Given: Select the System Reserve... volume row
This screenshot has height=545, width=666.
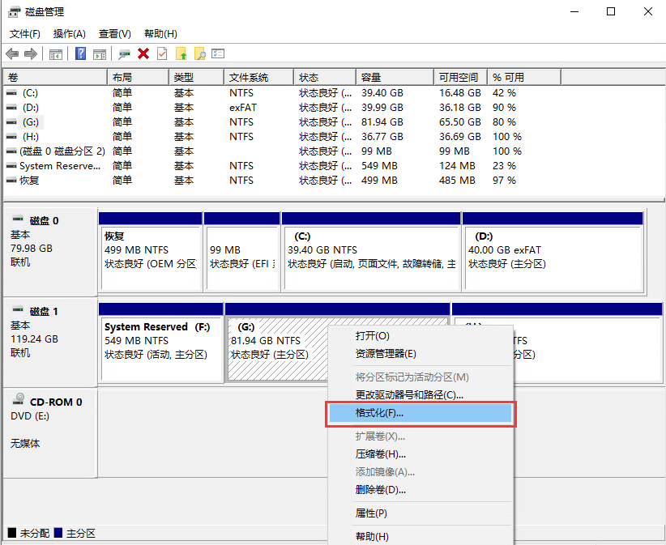Looking at the screenshot, I should tap(283, 166).
